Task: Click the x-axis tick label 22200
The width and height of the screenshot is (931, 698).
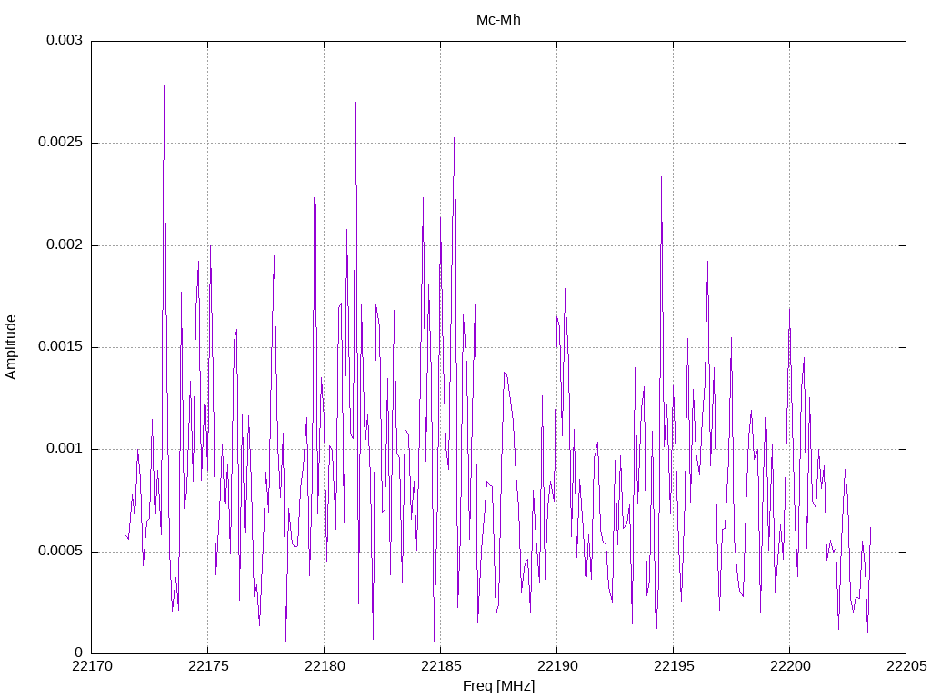Action: pyautogui.click(x=790, y=666)
